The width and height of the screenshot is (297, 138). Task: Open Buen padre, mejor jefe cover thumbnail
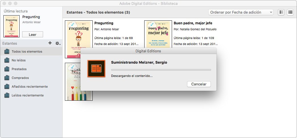pos(158,34)
